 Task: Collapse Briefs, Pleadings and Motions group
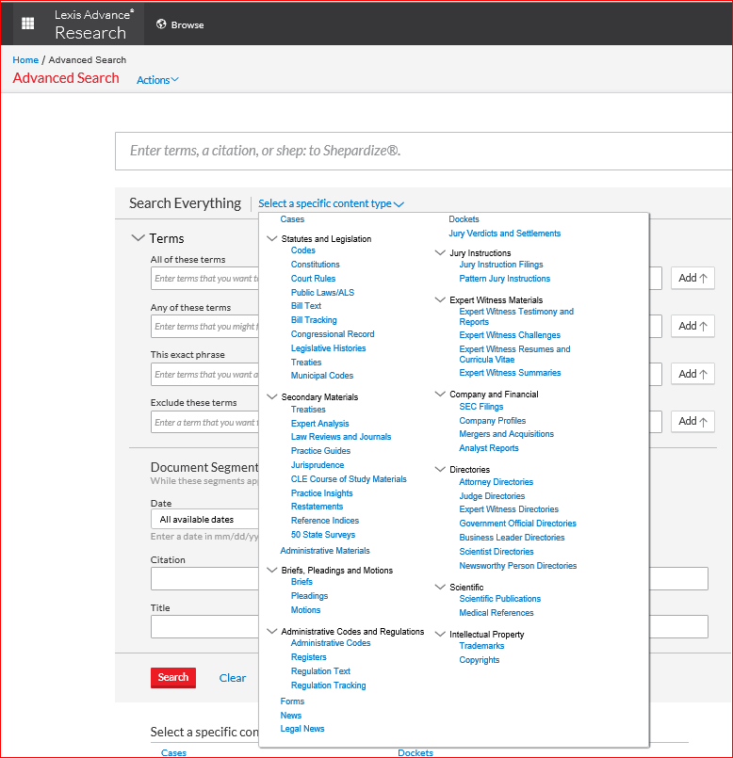click(272, 570)
